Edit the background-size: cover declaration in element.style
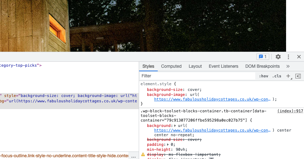Viewport: 304px width, 159px height. 174,89
